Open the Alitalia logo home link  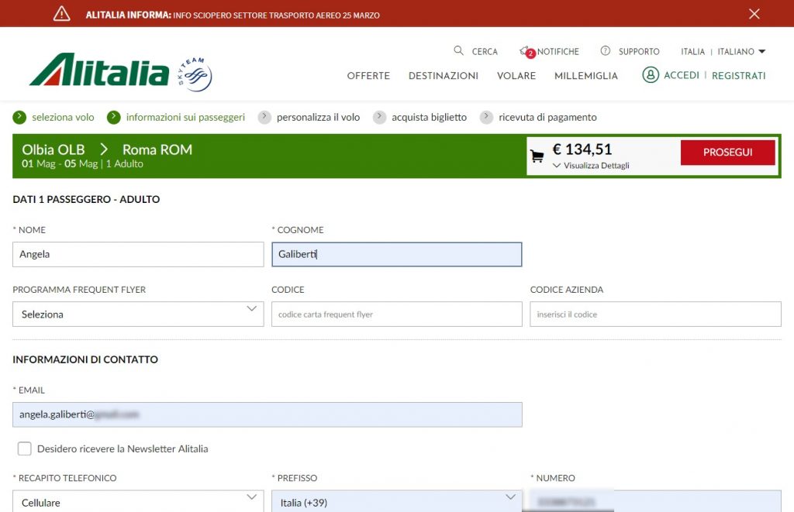pyautogui.click(x=99, y=69)
